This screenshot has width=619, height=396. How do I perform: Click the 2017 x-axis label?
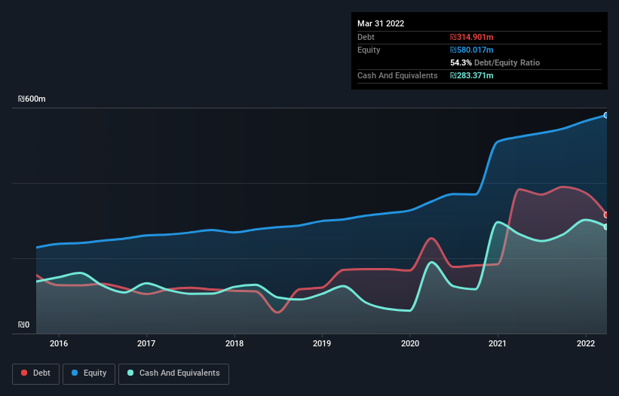[x=146, y=343]
